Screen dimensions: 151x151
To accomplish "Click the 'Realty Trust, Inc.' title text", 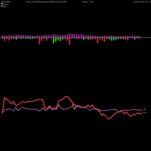I will pyautogui.click(x=142, y=2).
